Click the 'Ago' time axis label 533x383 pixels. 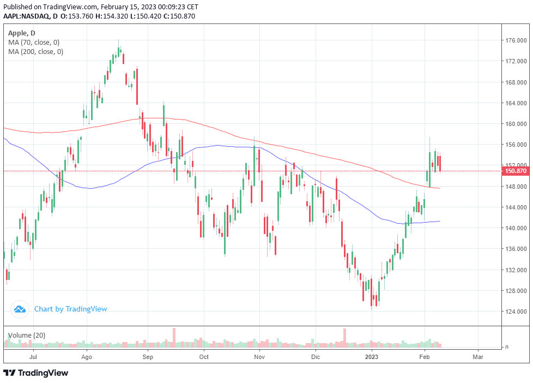[x=87, y=357]
